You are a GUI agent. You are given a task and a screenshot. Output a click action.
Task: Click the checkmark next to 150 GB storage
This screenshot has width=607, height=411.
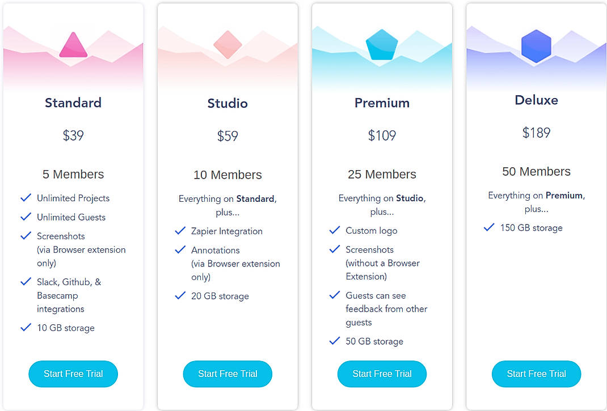[488, 227]
